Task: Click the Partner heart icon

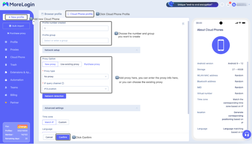Action: tap(6, 102)
